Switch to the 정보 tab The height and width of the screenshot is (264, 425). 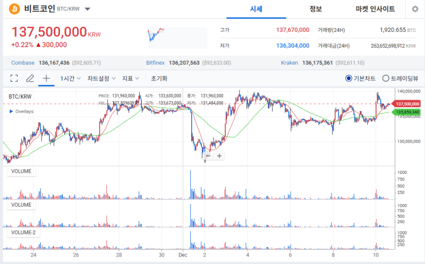316,9
